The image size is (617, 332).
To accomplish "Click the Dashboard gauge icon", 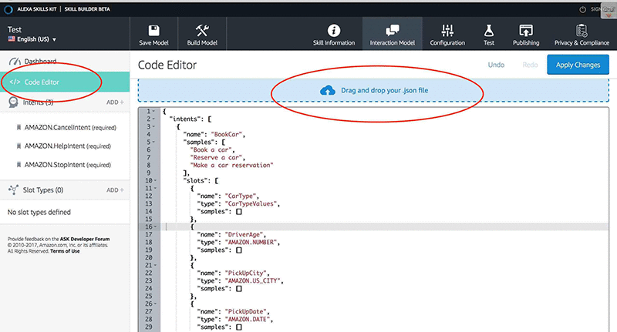I will tap(15, 62).
